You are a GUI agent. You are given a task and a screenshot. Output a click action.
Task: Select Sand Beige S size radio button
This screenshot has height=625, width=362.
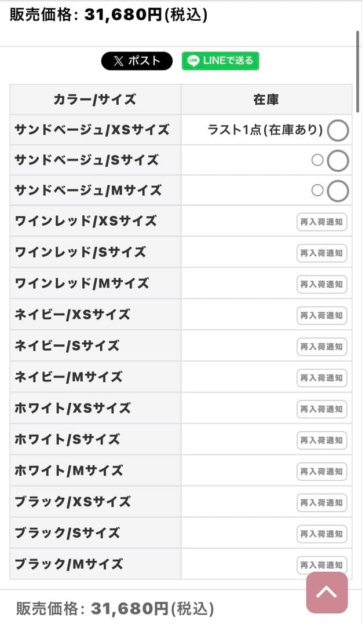coord(338,161)
